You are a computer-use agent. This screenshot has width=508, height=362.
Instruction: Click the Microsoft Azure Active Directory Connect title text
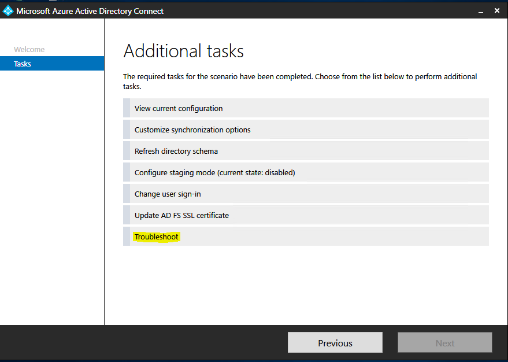[x=90, y=11]
